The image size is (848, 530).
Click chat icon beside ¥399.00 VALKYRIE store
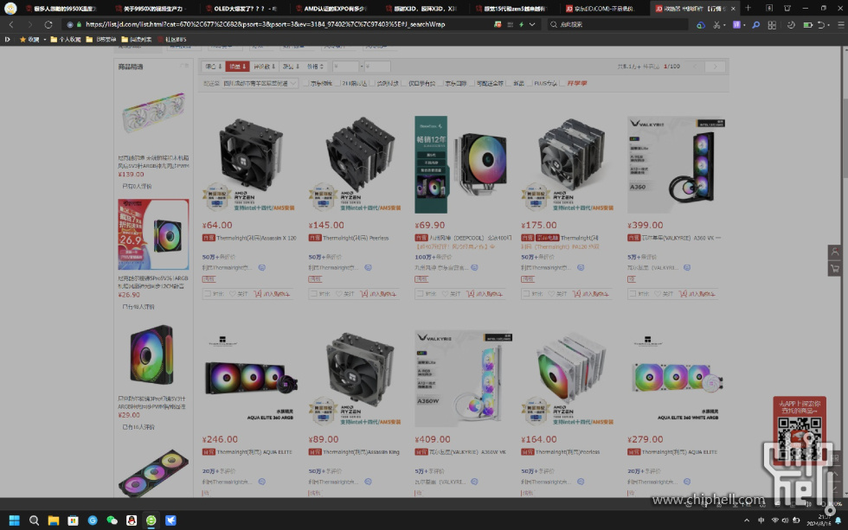pyautogui.click(x=687, y=267)
